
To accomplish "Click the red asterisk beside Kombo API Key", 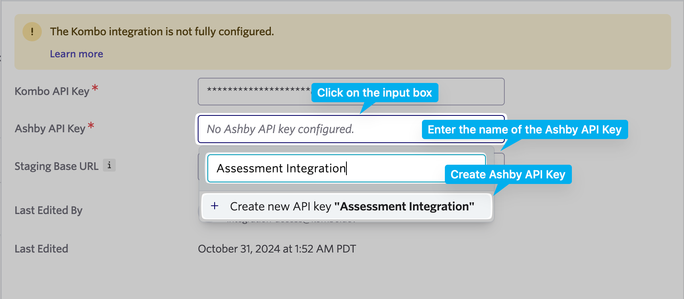I will click(x=95, y=88).
